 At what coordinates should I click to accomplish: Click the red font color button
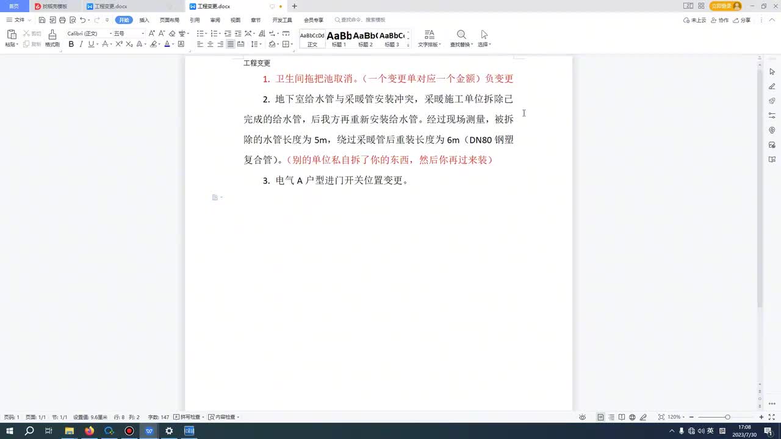click(x=167, y=44)
